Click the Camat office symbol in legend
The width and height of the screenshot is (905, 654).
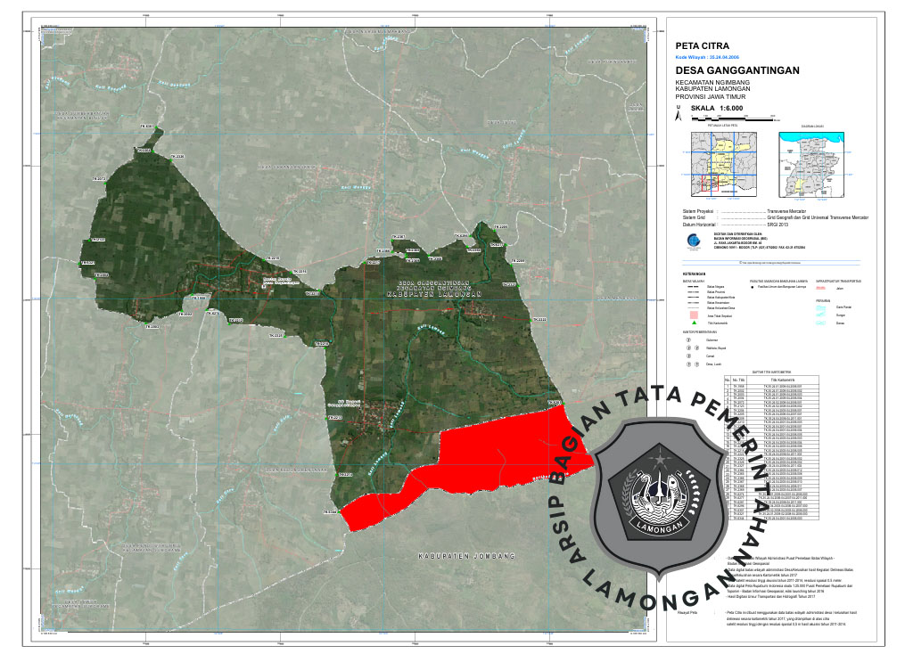coord(688,356)
